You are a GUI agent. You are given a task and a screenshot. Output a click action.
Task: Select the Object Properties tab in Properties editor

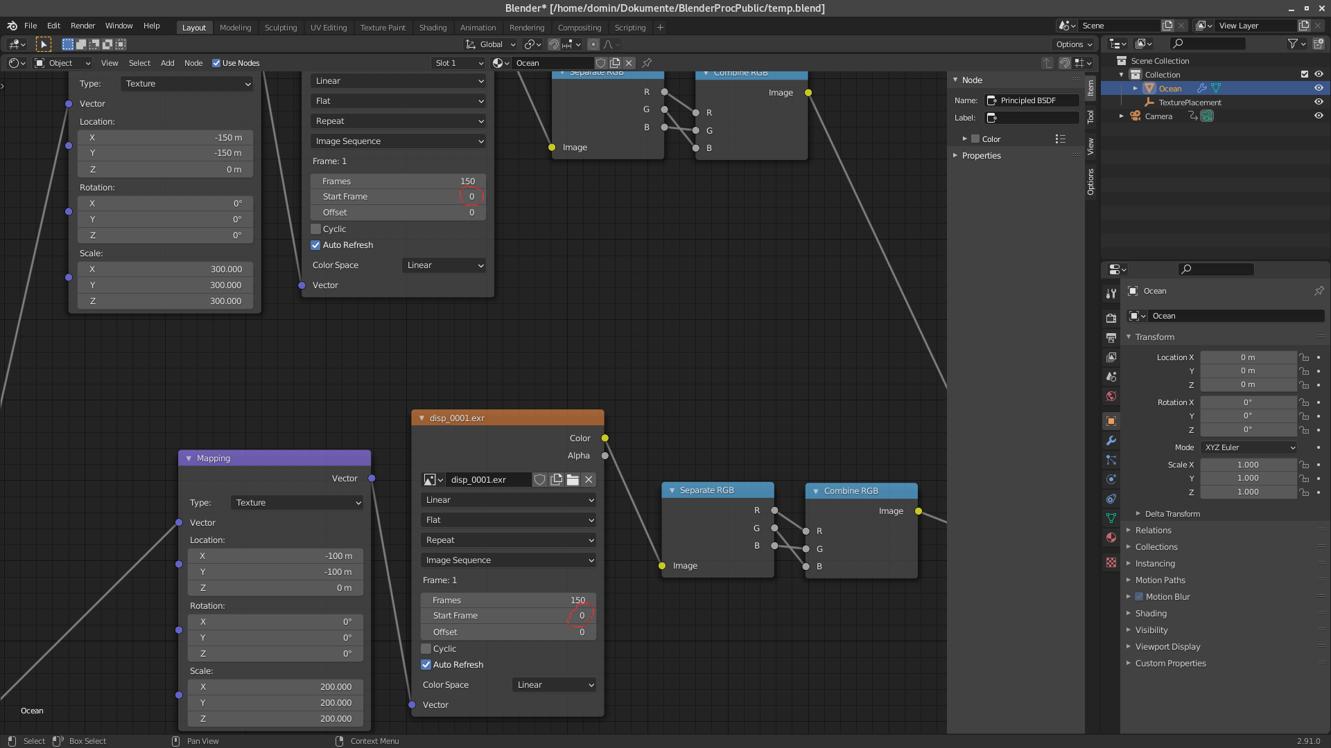(1111, 421)
